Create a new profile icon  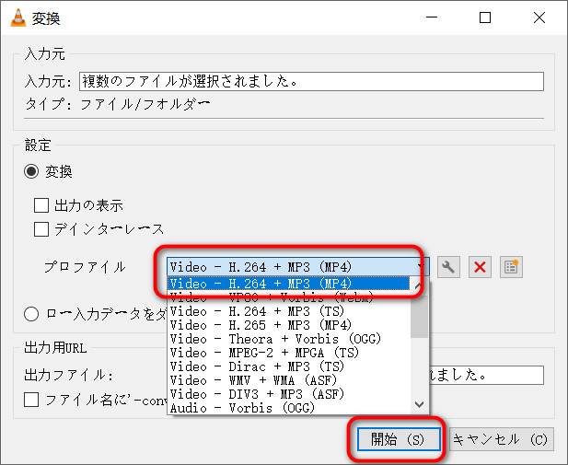click(x=511, y=267)
